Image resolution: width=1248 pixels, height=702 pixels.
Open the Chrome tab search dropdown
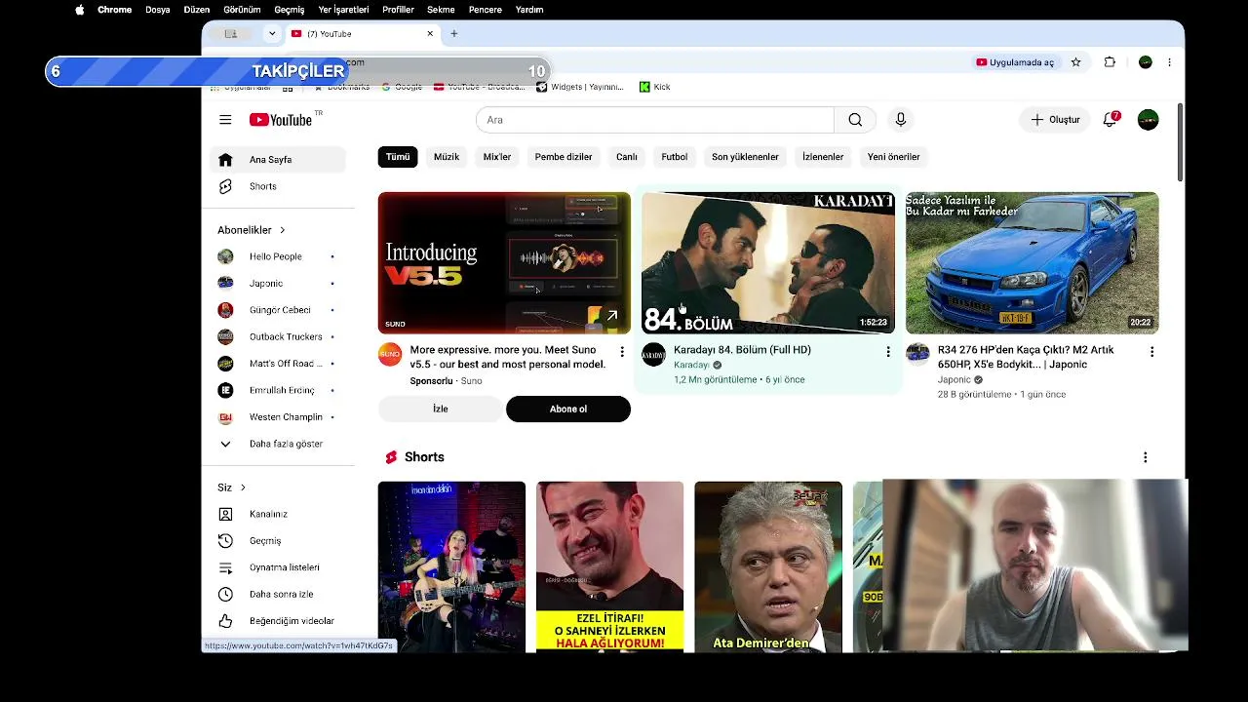pyautogui.click(x=272, y=34)
